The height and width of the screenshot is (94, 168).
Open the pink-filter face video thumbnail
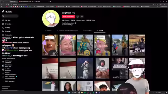[x=67, y=45]
